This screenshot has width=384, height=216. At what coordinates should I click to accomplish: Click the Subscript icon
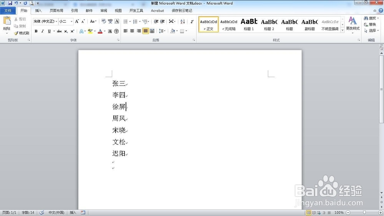[66, 31]
